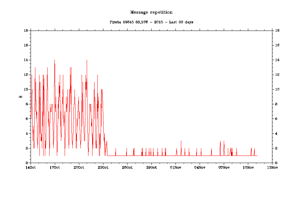Screen dimensions: 303x214
Task: Select the value 6 on the right y-axis
Action: point(276,119)
